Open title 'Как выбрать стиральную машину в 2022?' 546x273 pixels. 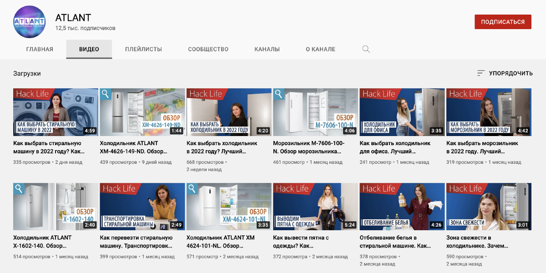tap(49, 147)
